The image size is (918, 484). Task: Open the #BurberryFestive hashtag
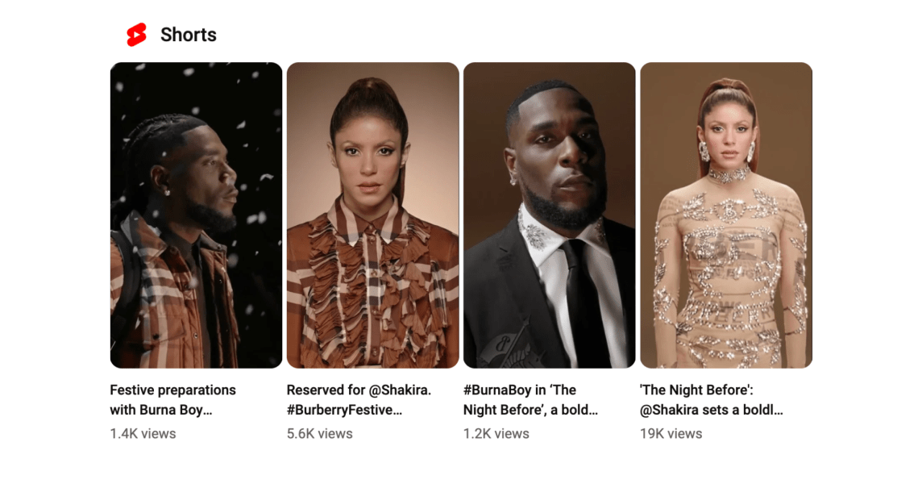click(344, 410)
